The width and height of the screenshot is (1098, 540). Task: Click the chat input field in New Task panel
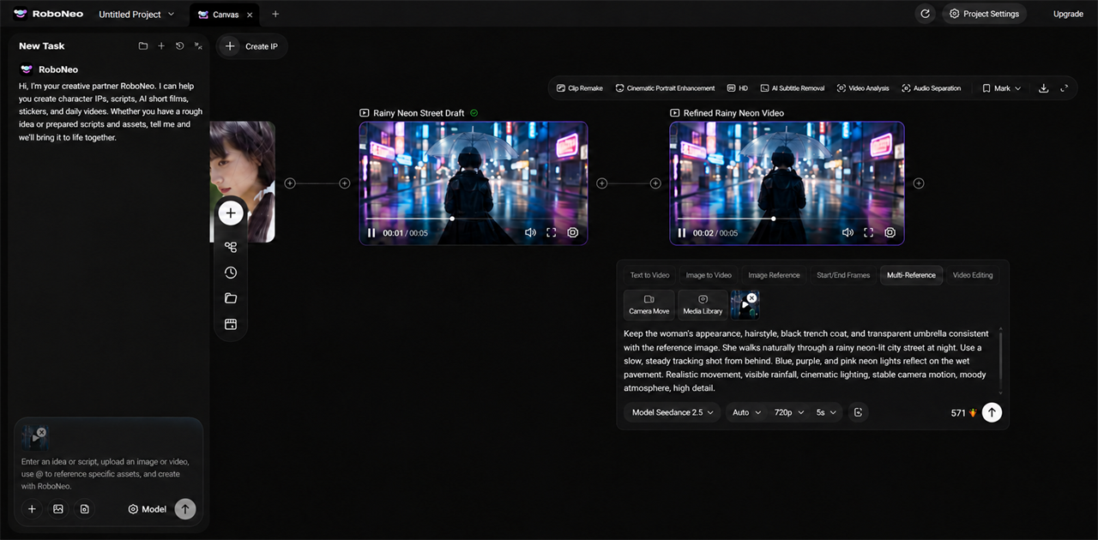(107, 474)
